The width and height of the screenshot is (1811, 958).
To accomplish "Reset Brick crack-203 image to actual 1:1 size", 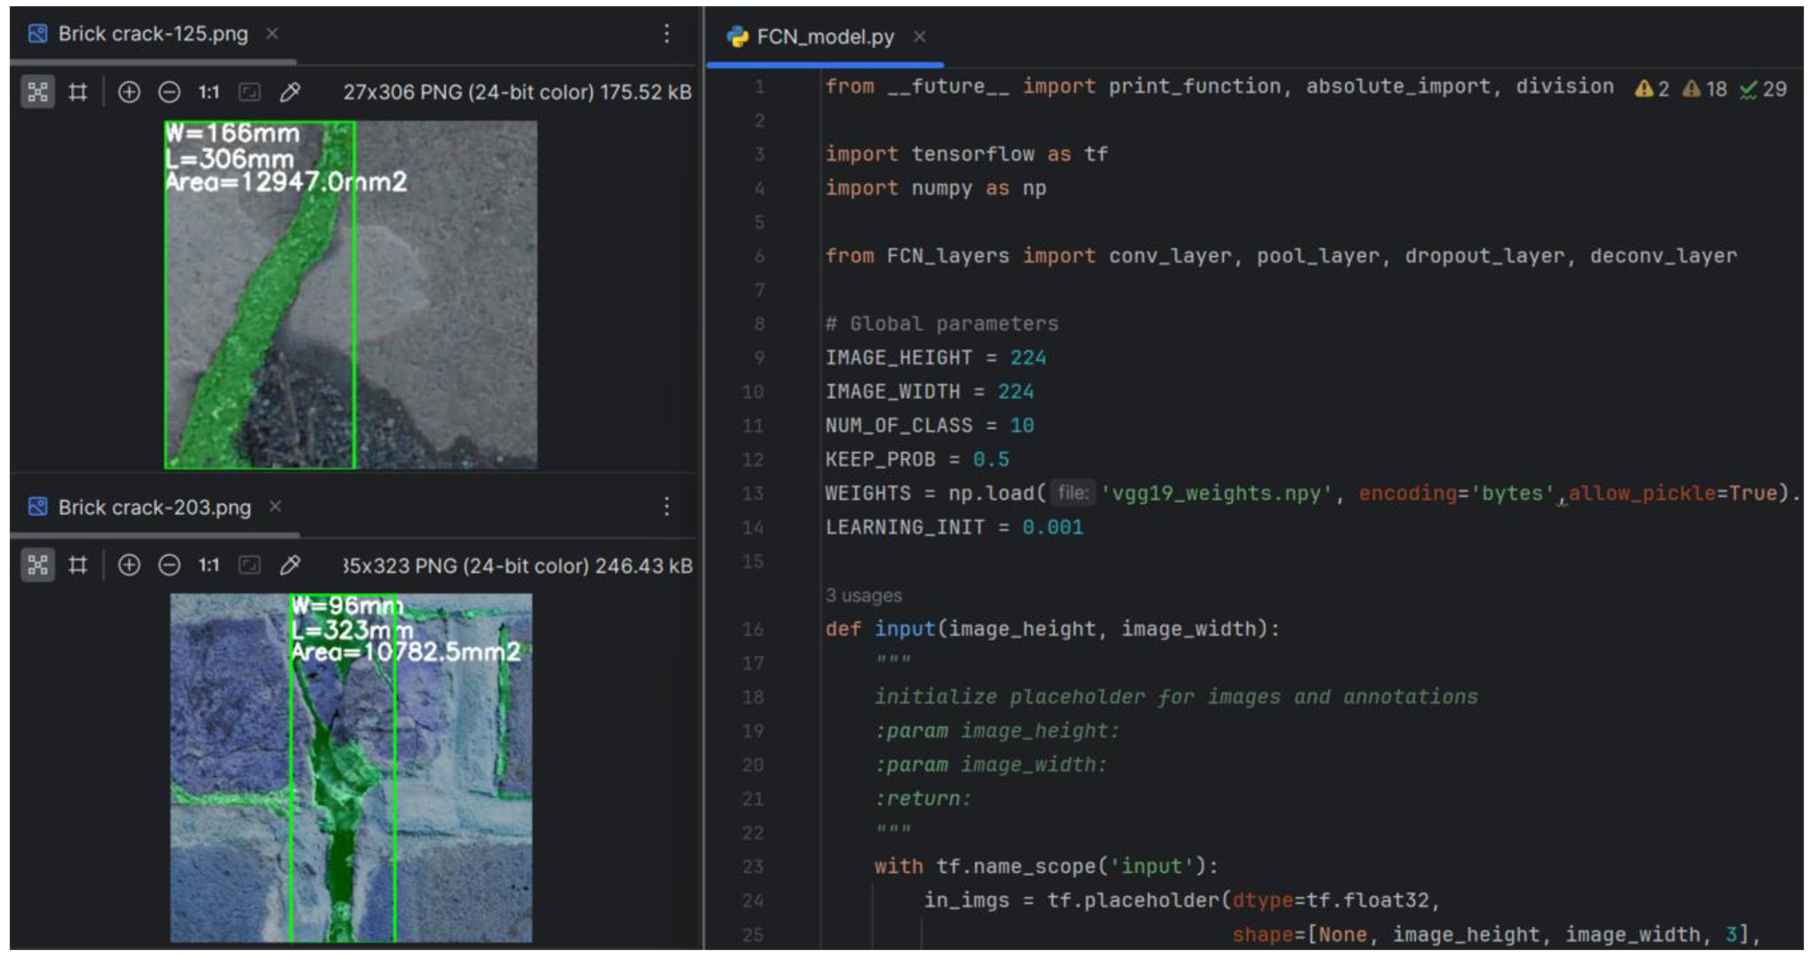I will 209,565.
